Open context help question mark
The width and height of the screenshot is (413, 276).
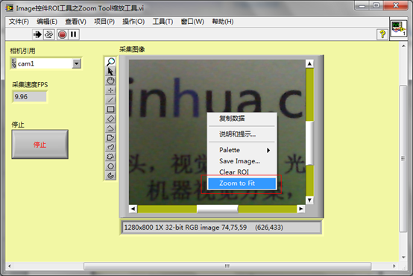click(x=382, y=34)
